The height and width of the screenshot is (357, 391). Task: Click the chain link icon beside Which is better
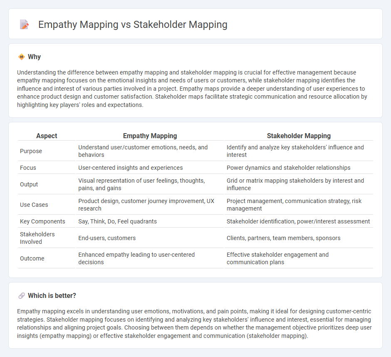coord(22,296)
